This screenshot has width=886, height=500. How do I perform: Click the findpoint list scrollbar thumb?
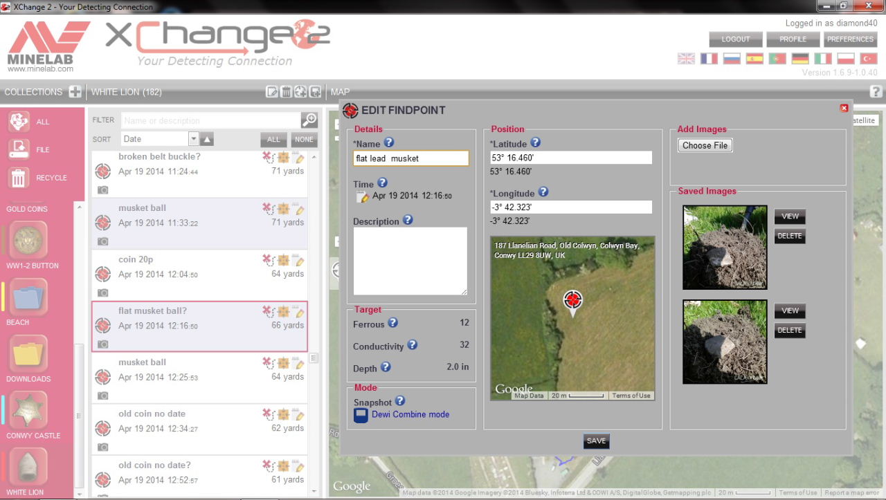pyautogui.click(x=314, y=358)
